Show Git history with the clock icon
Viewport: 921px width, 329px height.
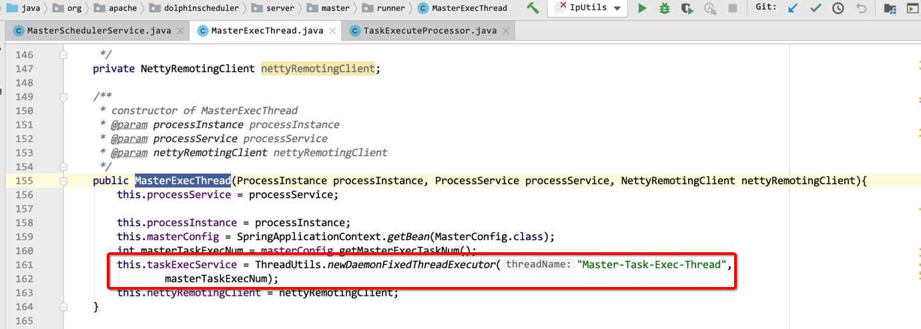838,9
